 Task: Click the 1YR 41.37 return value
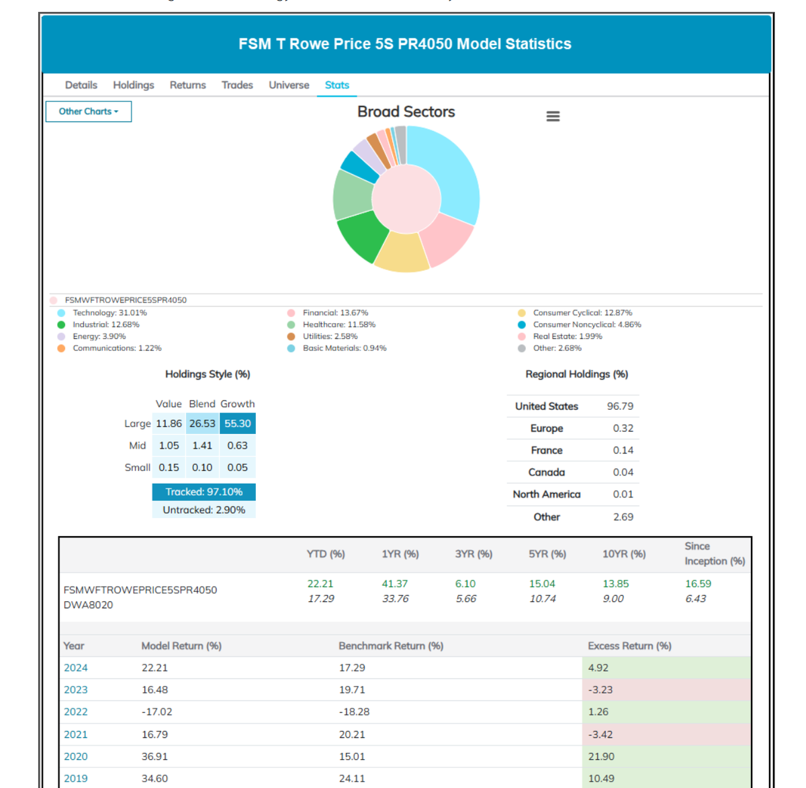395,584
